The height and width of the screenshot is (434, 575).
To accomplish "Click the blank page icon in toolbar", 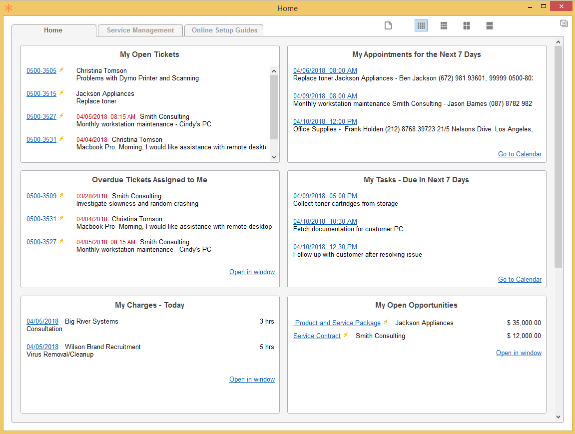I will (x=388, y=25).
